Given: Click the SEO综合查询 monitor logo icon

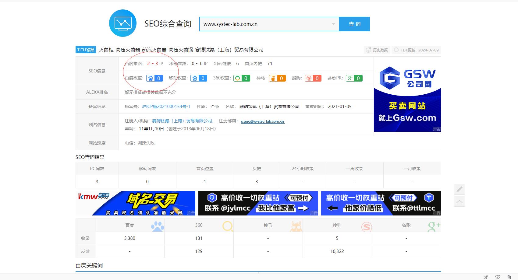Looking at the screenshot, I should 123,23.
